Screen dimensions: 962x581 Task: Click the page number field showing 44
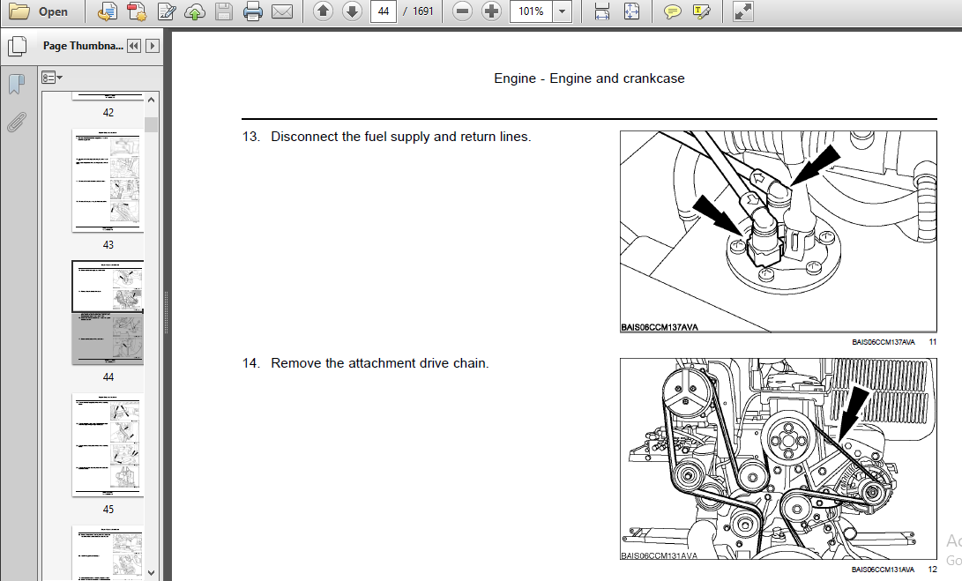coord(384,11)
